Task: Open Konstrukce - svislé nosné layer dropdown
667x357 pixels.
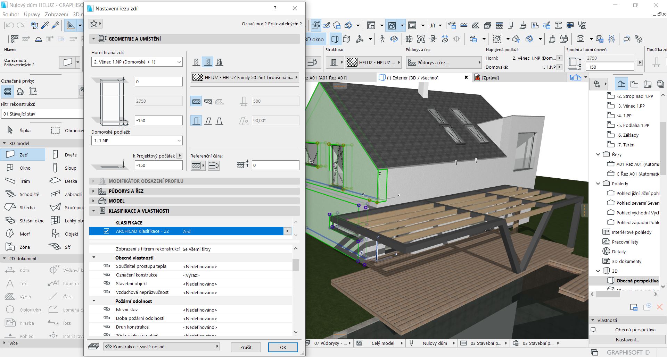Action: (x=162, y=347)
